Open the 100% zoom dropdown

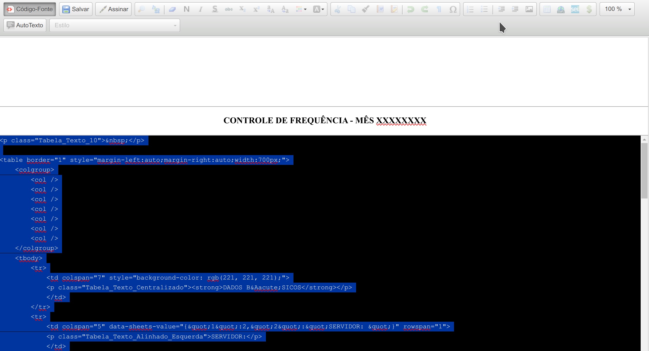(617, 9)
